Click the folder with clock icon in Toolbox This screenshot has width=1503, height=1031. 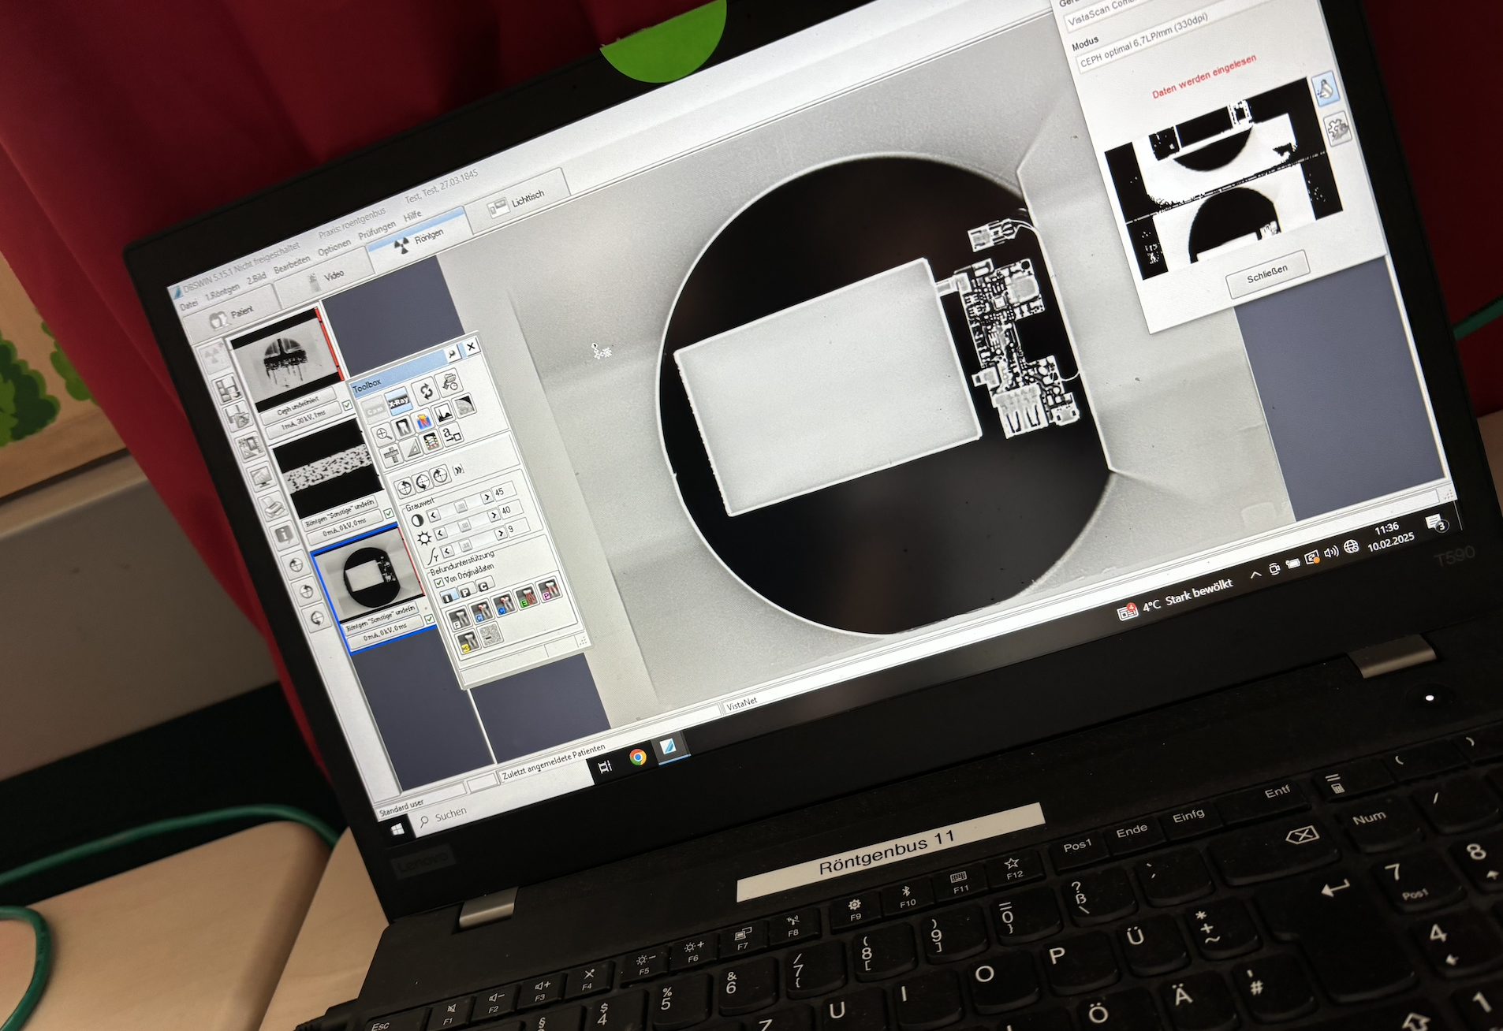coord(449,383)
